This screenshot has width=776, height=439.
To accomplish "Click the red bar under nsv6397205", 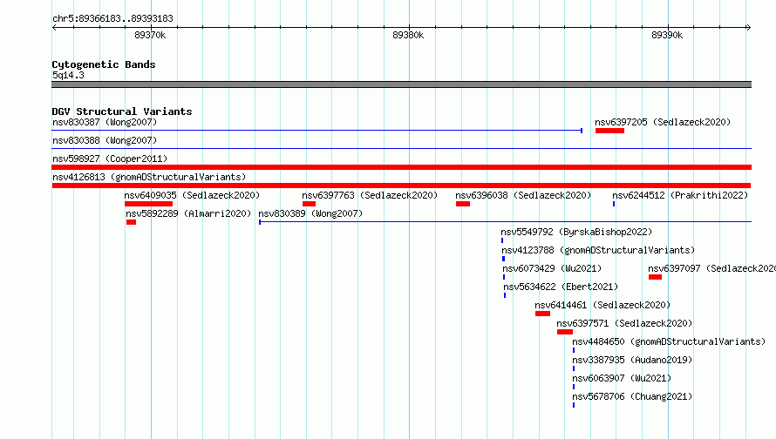I will [609, 131].
